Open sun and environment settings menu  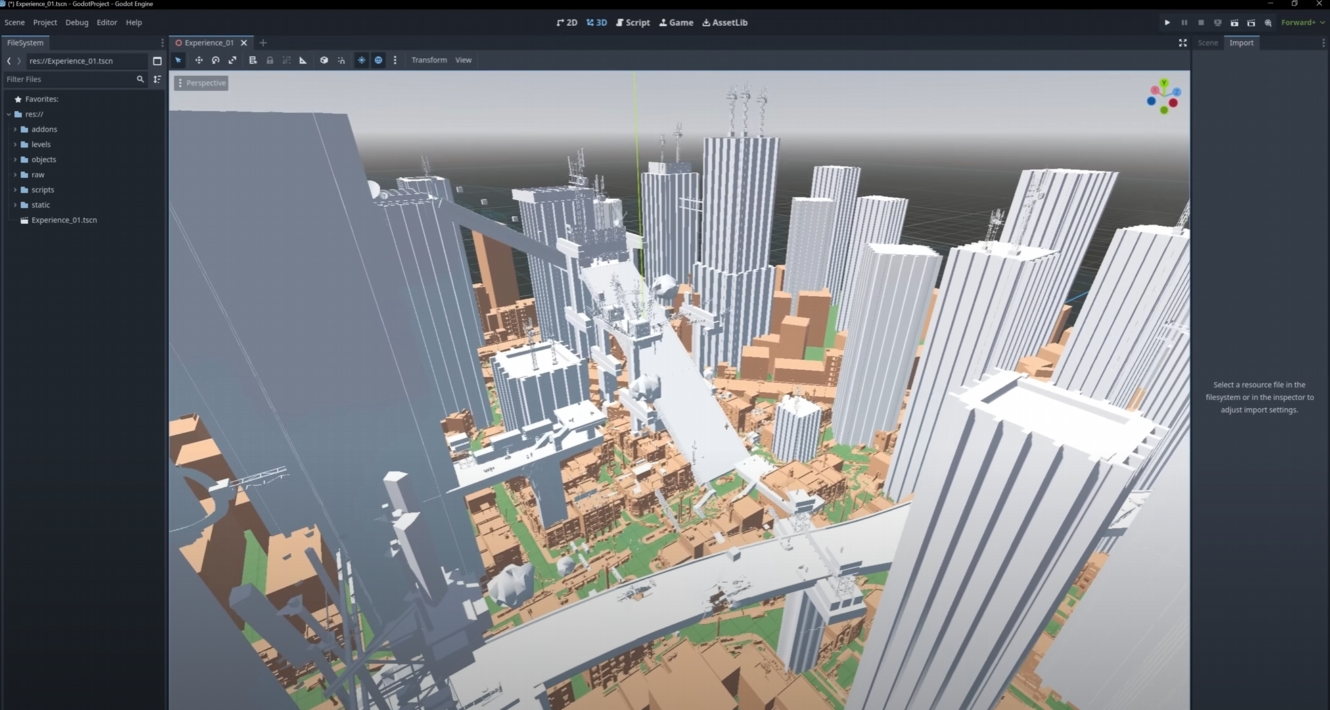click(395, 60)
